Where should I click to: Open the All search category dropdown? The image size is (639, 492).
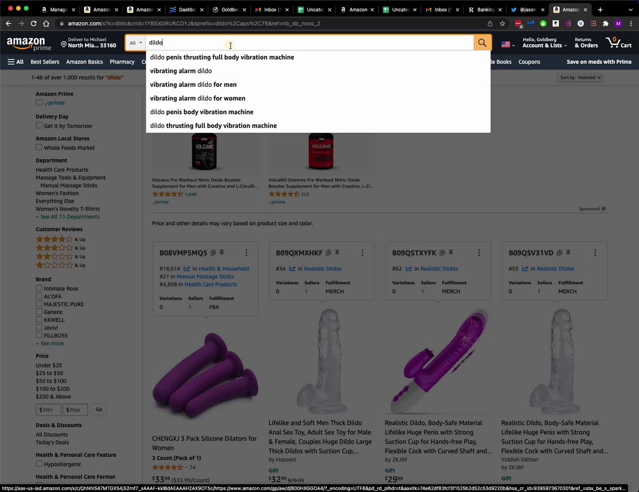[135, 43]
